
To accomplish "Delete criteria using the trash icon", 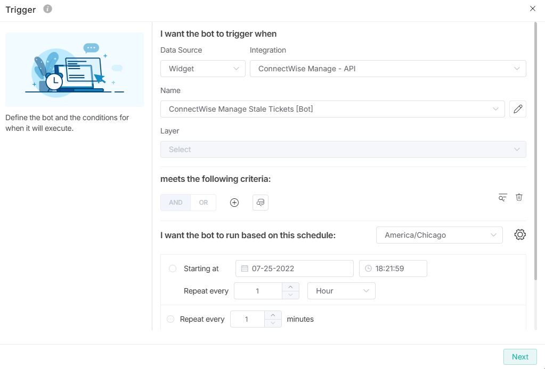I will (x=519, y=197).
